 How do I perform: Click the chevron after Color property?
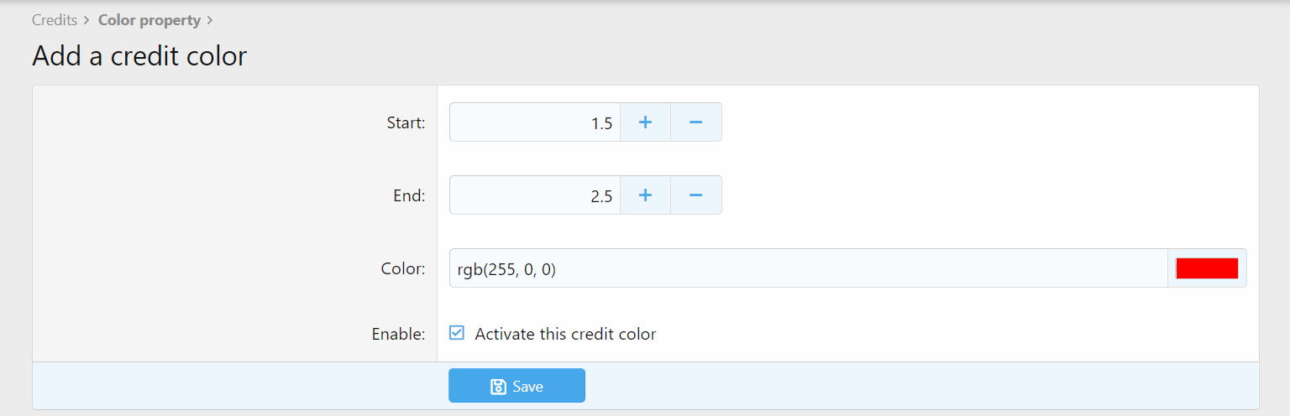tap(210, 20)
